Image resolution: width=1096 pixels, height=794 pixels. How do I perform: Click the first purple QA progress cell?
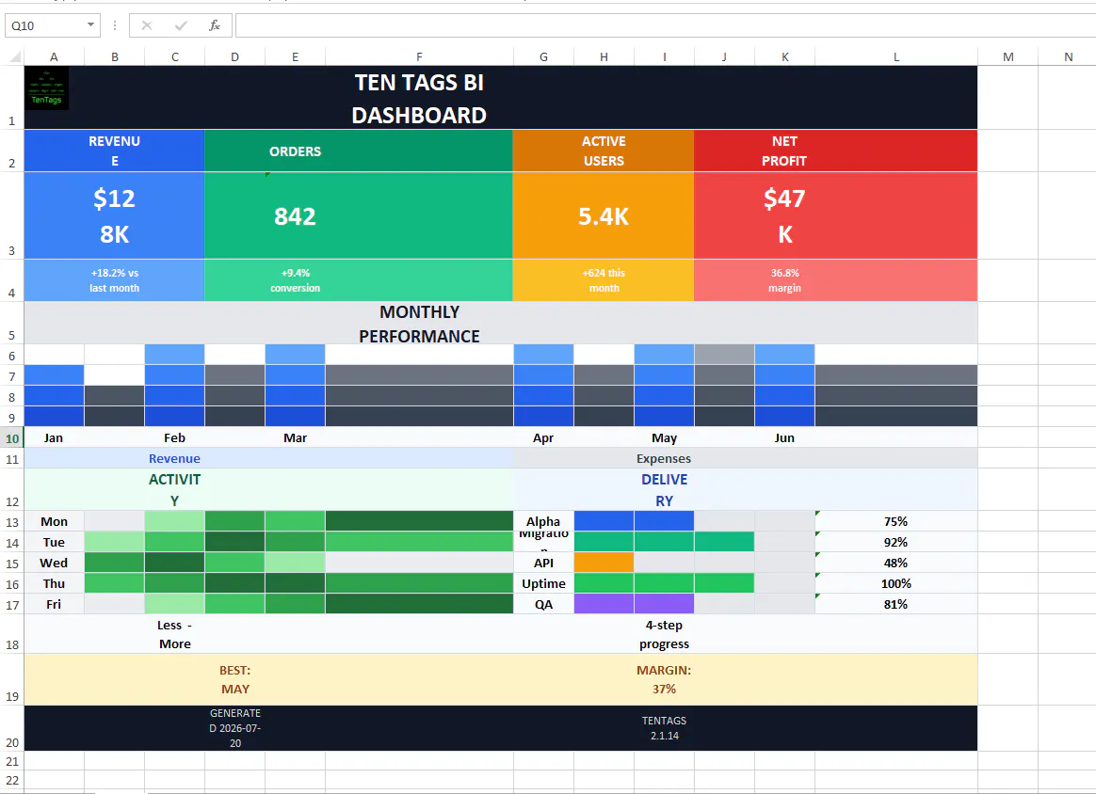[604, 604]
